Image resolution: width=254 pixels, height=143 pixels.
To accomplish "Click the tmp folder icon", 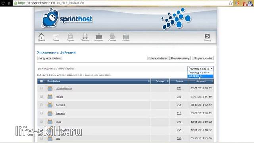I will (x=50, y=139).
